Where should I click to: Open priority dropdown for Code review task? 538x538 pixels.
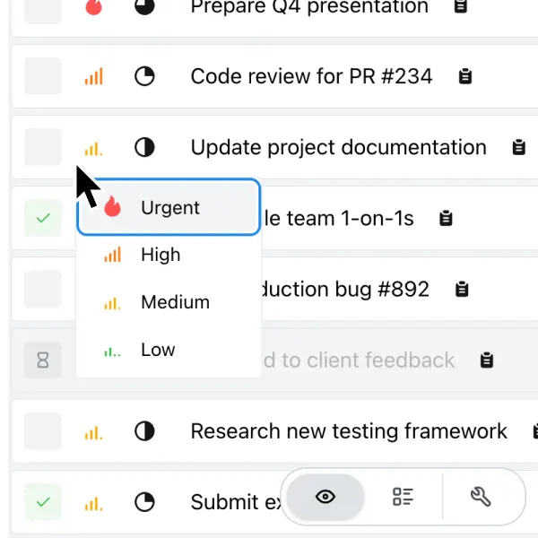(x=93, y=76)
